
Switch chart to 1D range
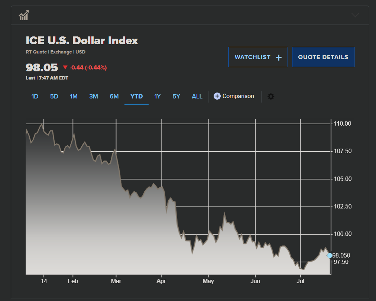pyautogui.click(x=35, y=97)
